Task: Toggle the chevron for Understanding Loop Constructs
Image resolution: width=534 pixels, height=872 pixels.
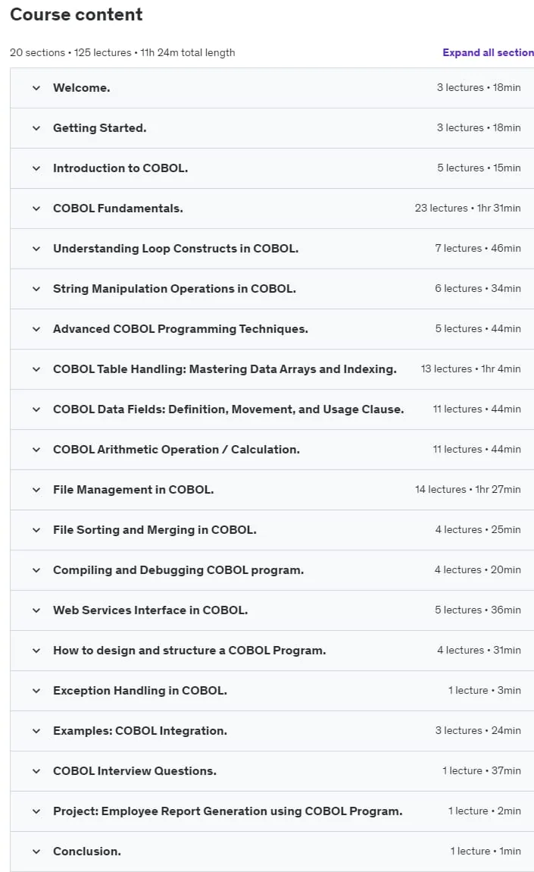Action: click(x=36, y=249)
